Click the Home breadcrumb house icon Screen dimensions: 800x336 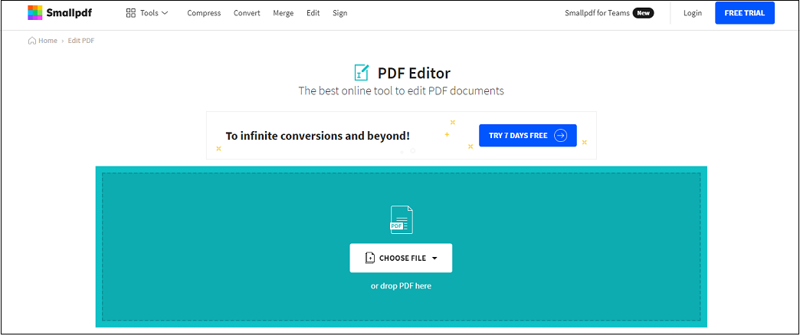[x=32, y=41]
